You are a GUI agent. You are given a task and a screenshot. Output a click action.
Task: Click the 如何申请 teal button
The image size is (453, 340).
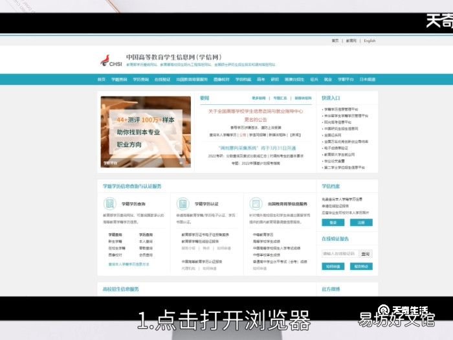[x=333, y=266]
